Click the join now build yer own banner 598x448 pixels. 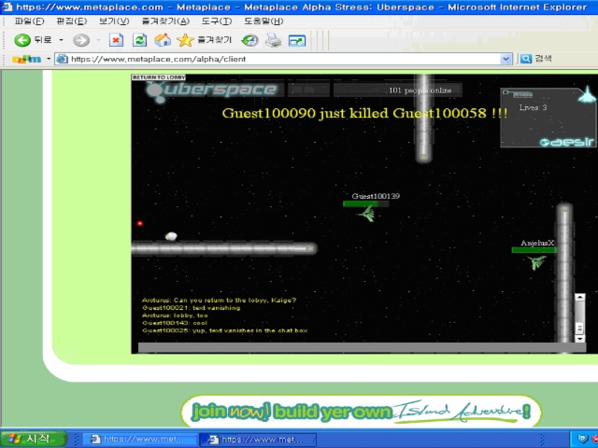point(361,412)
